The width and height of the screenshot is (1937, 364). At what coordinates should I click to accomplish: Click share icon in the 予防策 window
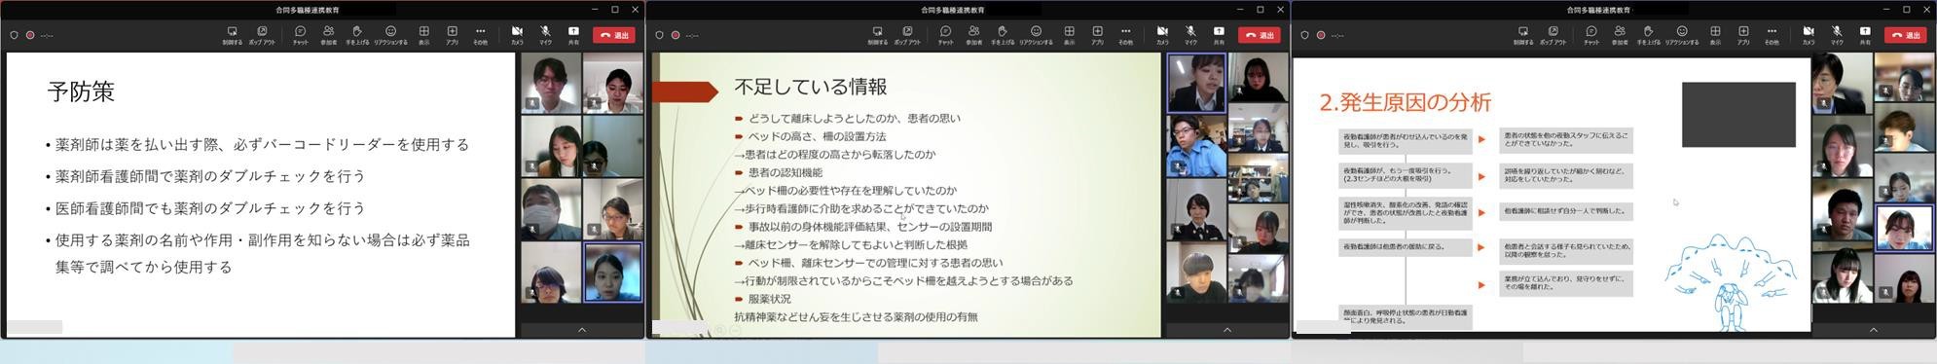point(573,34)
